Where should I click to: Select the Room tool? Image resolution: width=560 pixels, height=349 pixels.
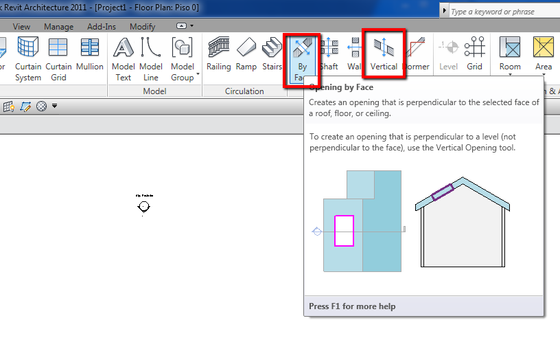click(x=510, y=54)
